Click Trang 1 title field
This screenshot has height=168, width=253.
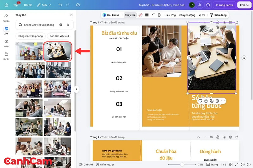coord(113,22)
